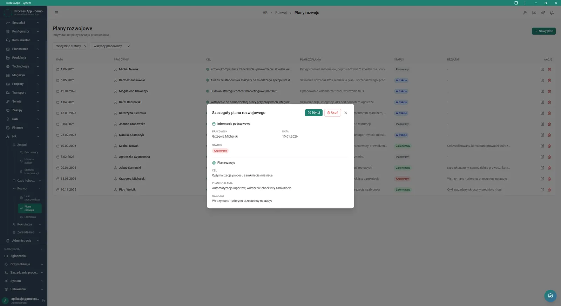
Task: Click the Anulowany status badge in dialog
Action: coord(220,151)
